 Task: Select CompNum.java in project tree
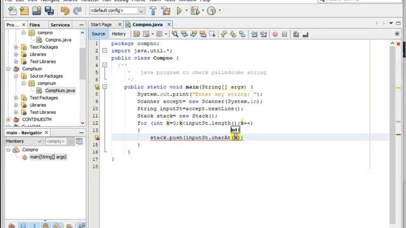tap(60, 91)
